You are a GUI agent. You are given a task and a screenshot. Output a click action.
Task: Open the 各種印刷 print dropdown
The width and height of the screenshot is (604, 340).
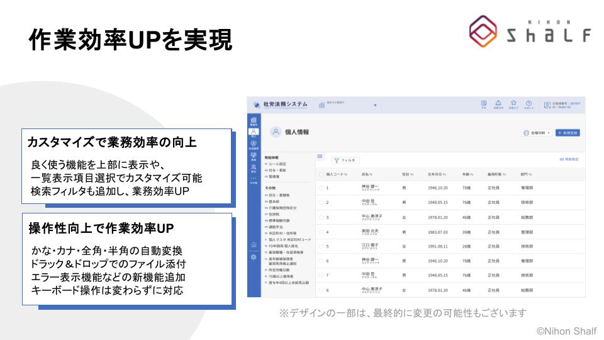(x=537, y=133)
